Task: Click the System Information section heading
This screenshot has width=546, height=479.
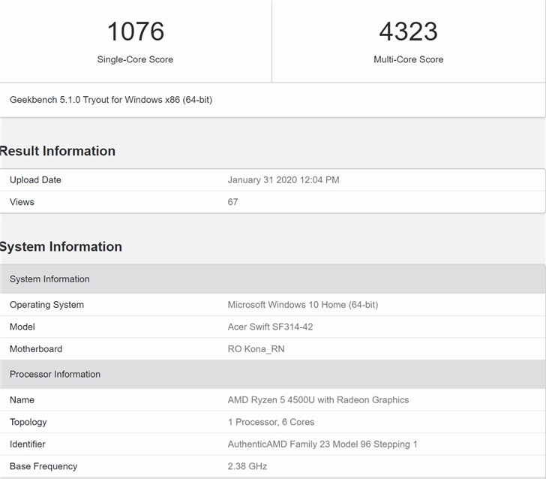Action: pyautogui.click(x=61, y=246)
